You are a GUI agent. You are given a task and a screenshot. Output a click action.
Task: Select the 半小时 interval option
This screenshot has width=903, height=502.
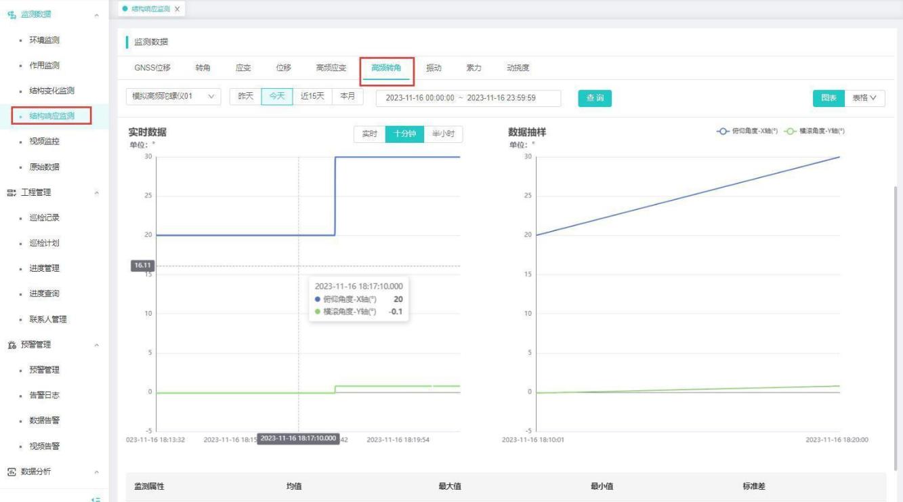click(x=443, y=134)
